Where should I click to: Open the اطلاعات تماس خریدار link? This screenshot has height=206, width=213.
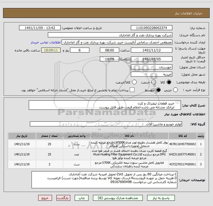(x=46, y=42)
